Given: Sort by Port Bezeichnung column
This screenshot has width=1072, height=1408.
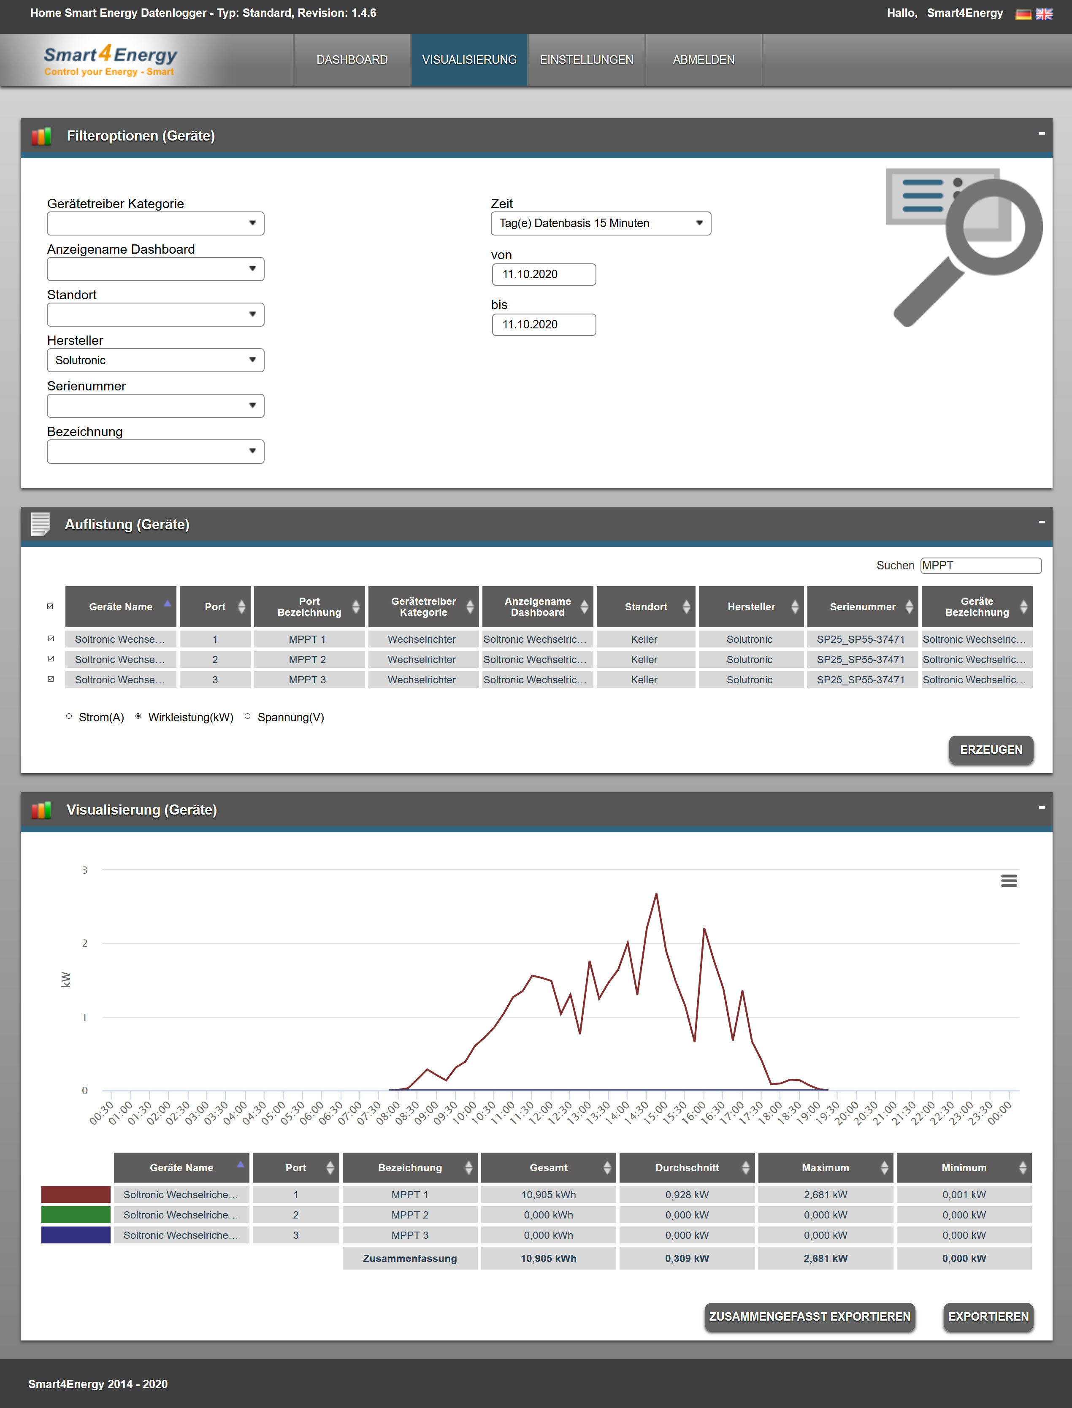Looking at the screenshot, I should pos(309,606).
